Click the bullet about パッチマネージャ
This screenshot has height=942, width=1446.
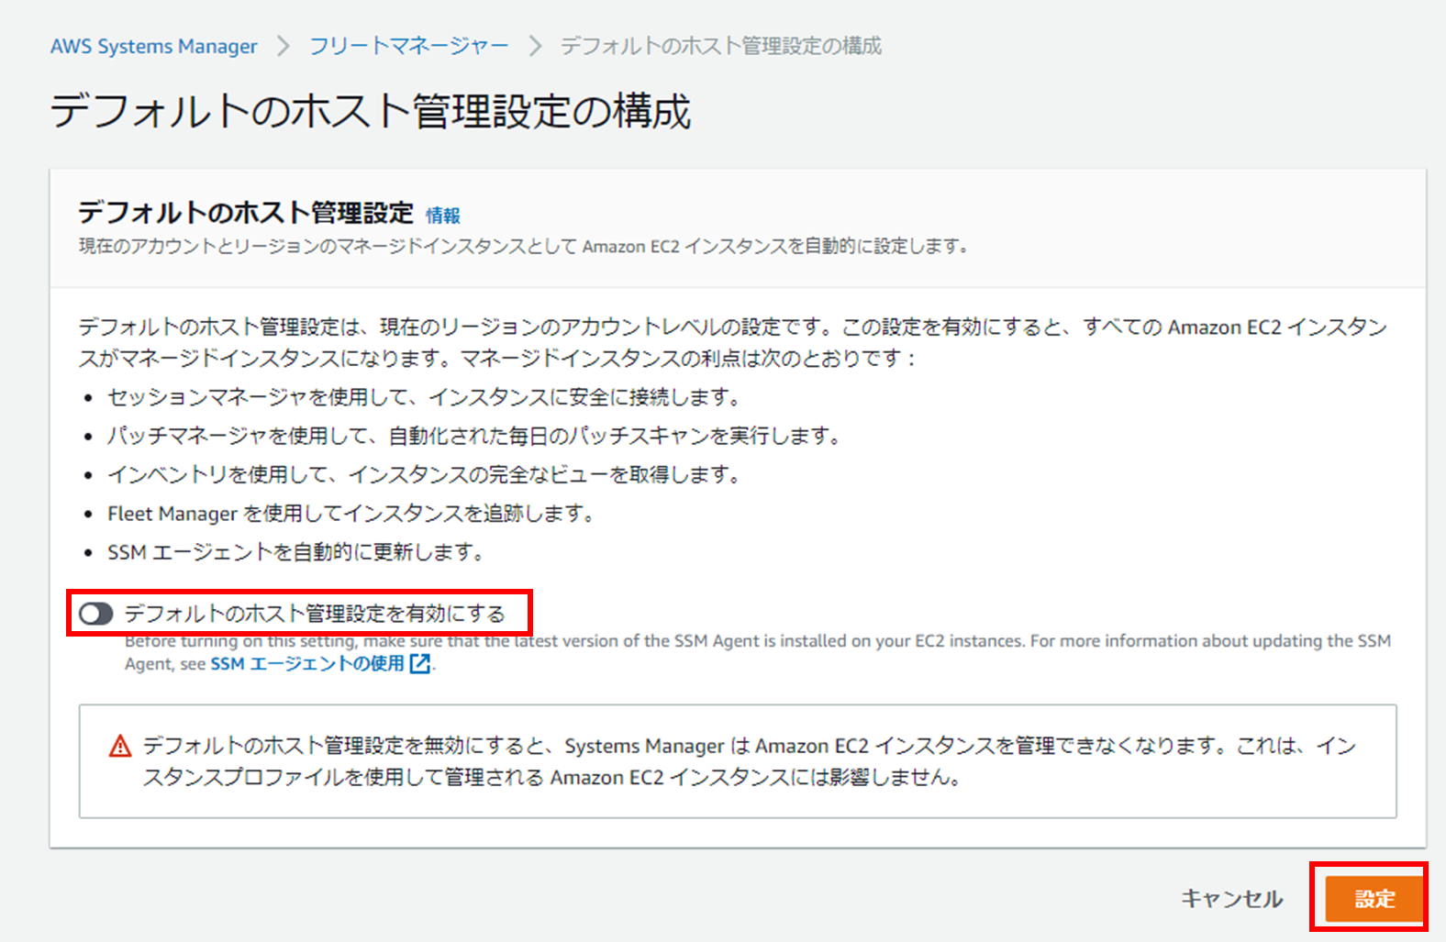(x=474, y=436)
